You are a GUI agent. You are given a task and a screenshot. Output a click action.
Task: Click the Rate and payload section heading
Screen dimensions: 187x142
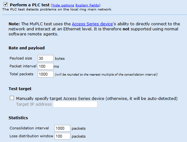tap(27, 48)
